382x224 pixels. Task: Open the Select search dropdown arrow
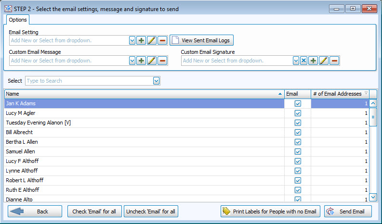click(x=156, y=81)
